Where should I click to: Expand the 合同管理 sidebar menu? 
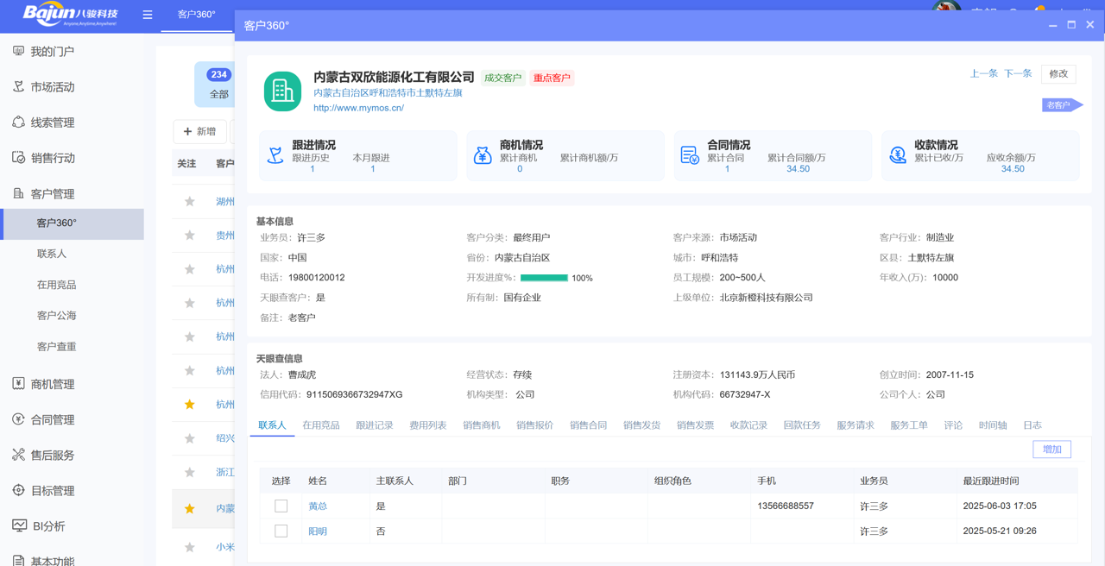tap(52, 420)
